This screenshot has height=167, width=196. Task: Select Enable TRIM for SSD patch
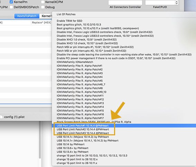(124, 21)
